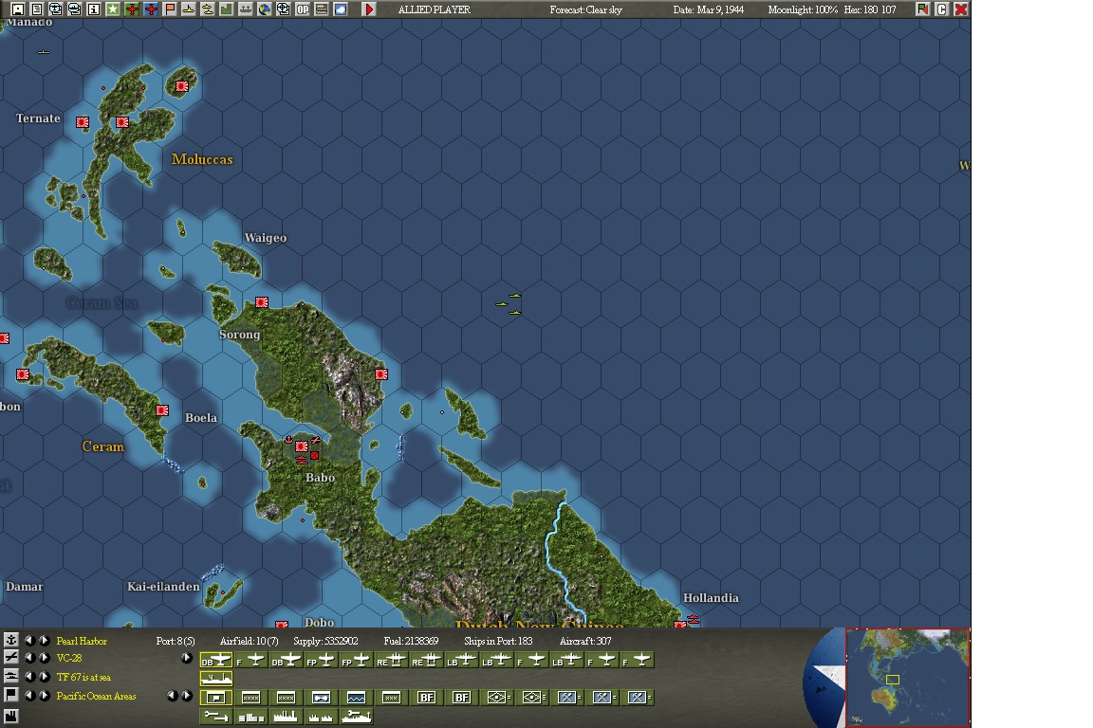This screenshot has height=728, width=1093.
Task: Select the first RE recon air unit
Action: 391,660
